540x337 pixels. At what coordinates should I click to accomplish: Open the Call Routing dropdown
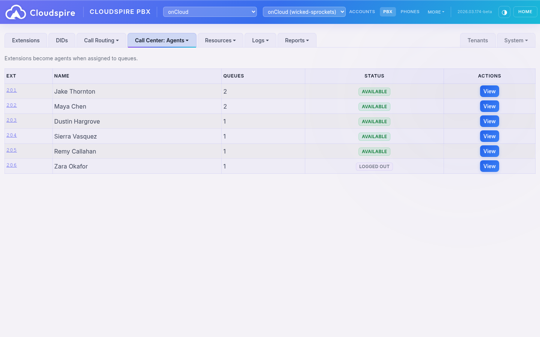pos(101,40)
